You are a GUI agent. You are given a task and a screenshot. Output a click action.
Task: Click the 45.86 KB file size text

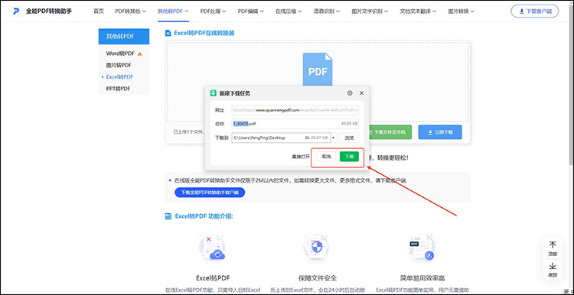tap(349, 124)
